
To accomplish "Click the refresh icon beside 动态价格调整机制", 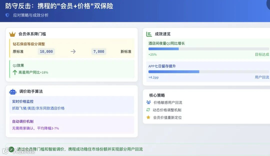I will (148, 110).
